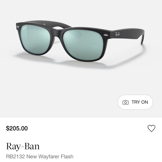Viewport: 162px width, 162px height.
Task: Click the etched logo on right lens
Action: (x=101, y=44)
